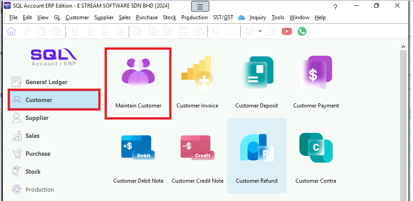Open the Inquiry menu
Image resolution: width=413 pixels, height=201 pixels.
[258, 17]
